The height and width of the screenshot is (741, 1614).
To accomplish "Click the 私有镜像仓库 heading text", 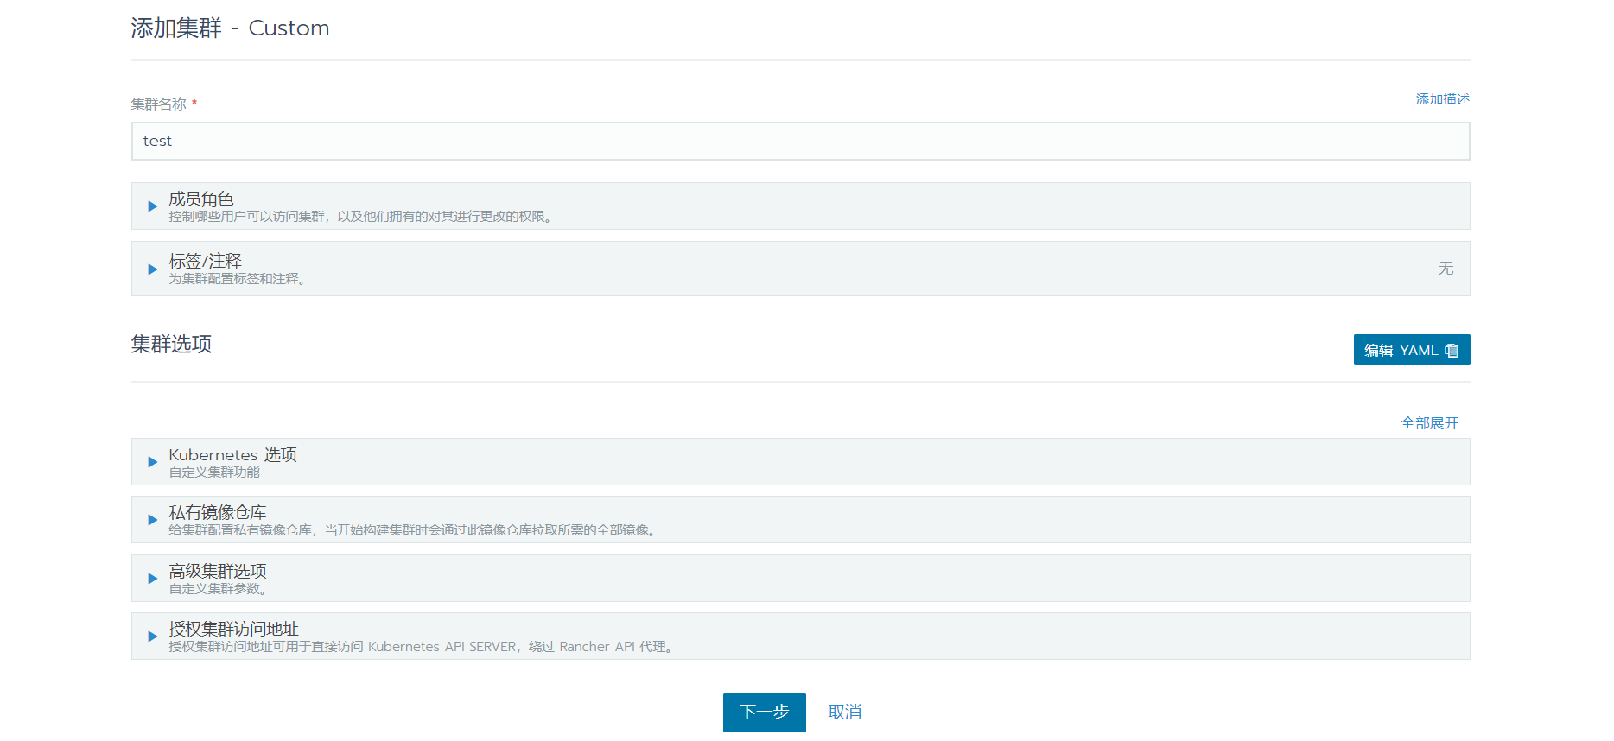I will click(x=218, y=512).
